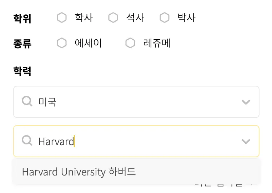Click the 에세이 label text

(88, 43)
